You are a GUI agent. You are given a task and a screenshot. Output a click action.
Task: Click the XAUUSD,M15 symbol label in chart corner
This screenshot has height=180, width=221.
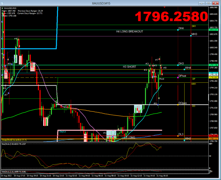click(x=10, y=8)
